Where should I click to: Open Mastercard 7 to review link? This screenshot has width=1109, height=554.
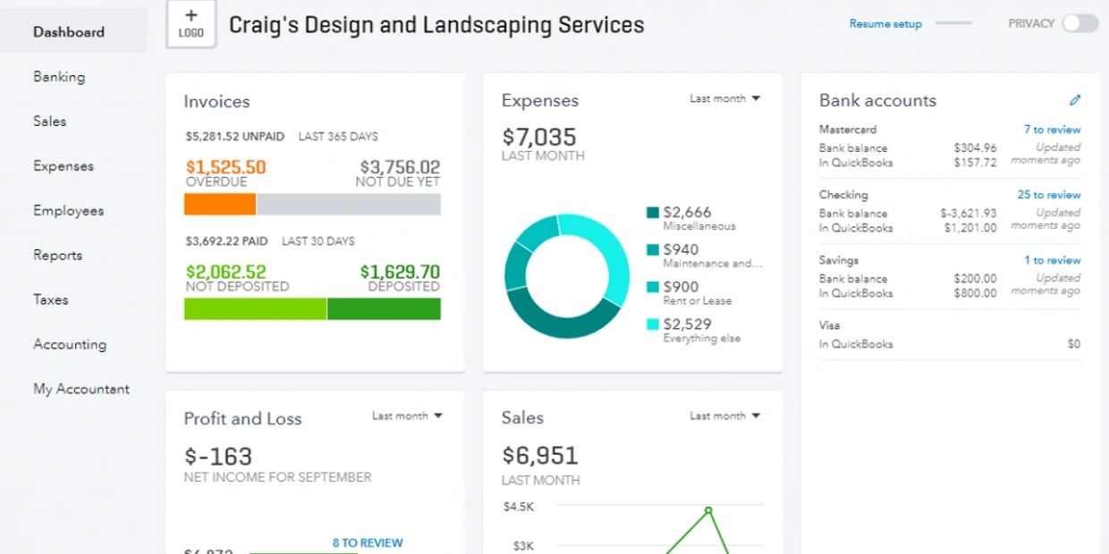1052,130
